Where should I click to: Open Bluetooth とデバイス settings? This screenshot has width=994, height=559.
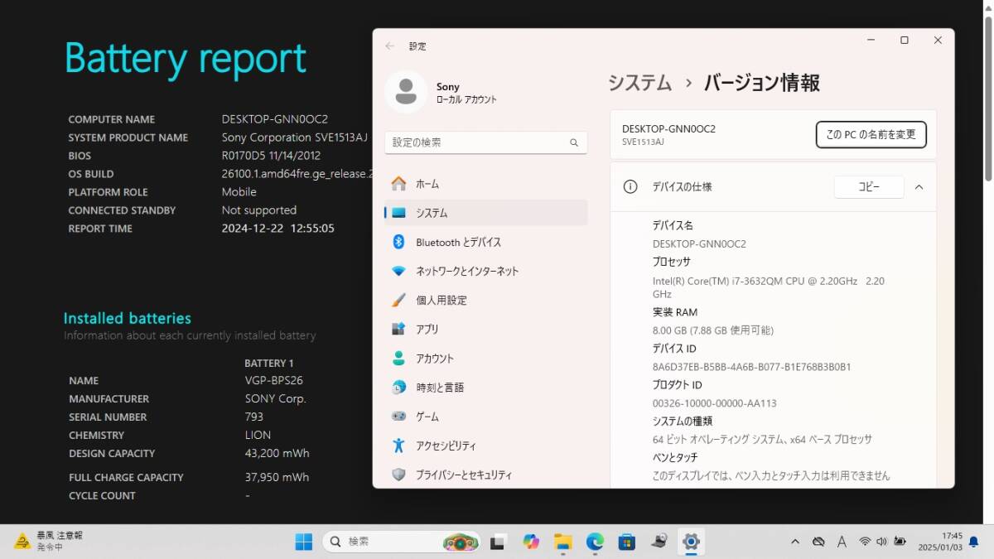485,242
